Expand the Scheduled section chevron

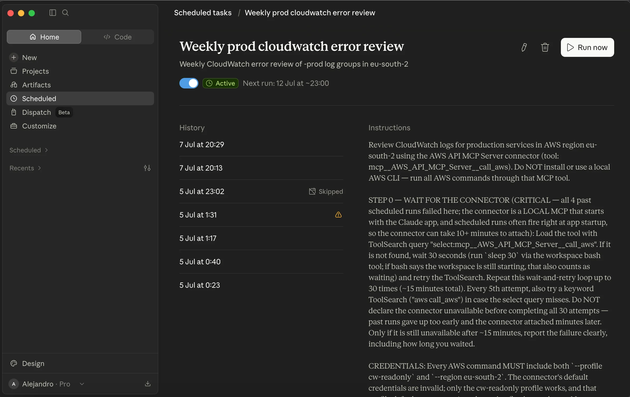point(46,150)
